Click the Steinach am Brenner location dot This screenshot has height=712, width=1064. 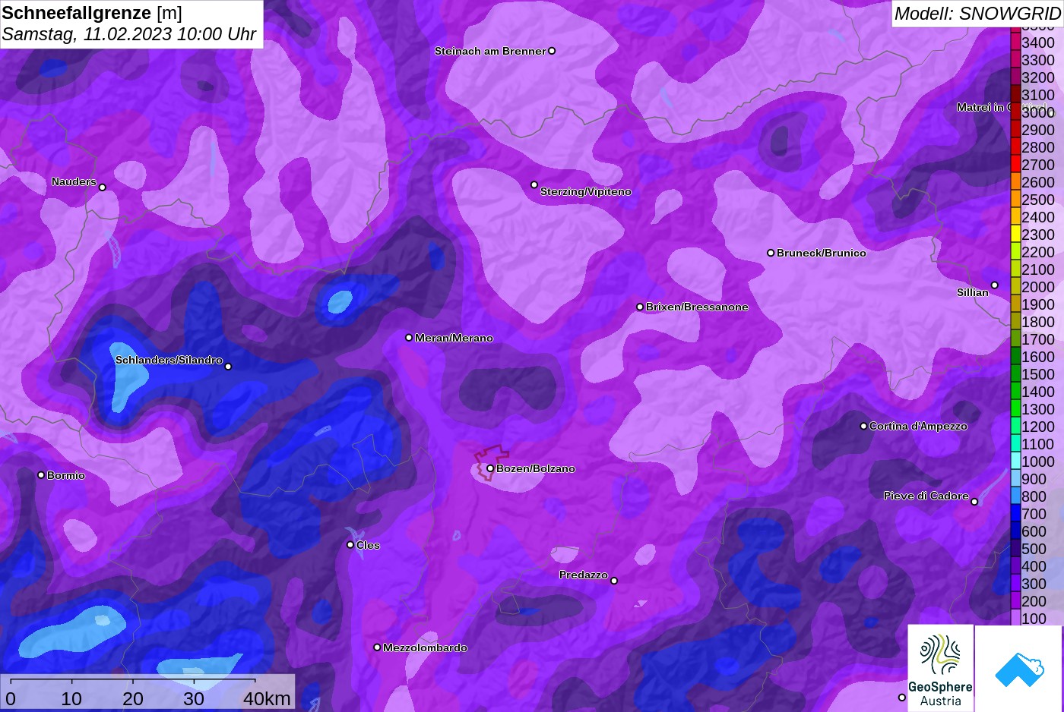coord(552,51)
